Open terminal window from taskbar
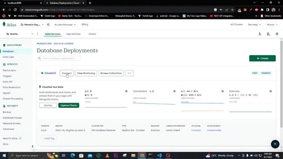Image resolution: width=283 pixels, height=159 pixels. click(150, 155)
